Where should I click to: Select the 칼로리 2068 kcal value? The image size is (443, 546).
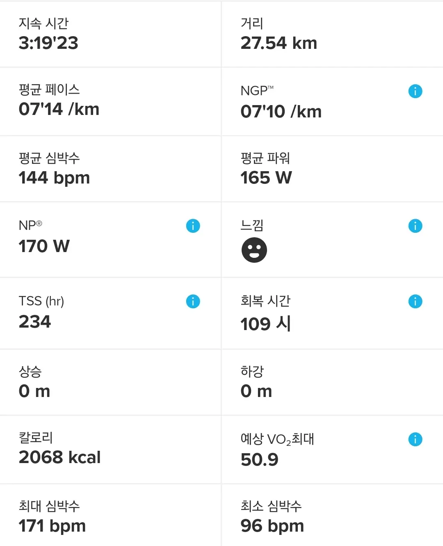[60, 457]
